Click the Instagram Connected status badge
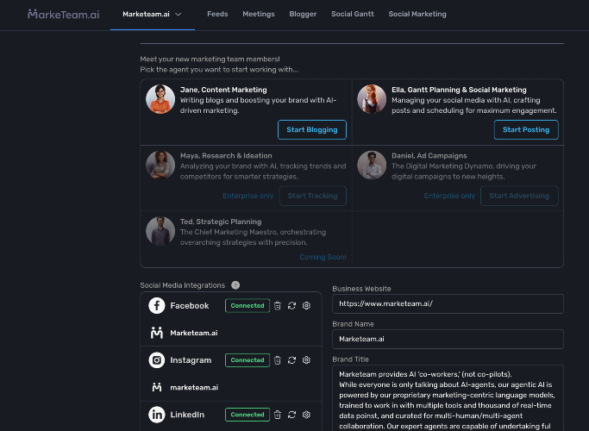This screenshot has height=431, width=589. (248, 360)
